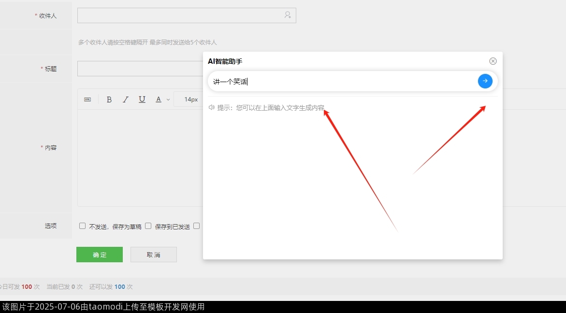Apply italic formatting
566x313 pixels.
click(x=126, y=100)
